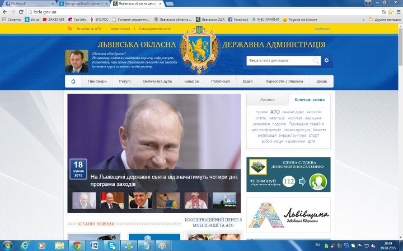This screenshot has width=403, height=251.
Task: Click the АТО keyword link
Action: click(275, 112)
